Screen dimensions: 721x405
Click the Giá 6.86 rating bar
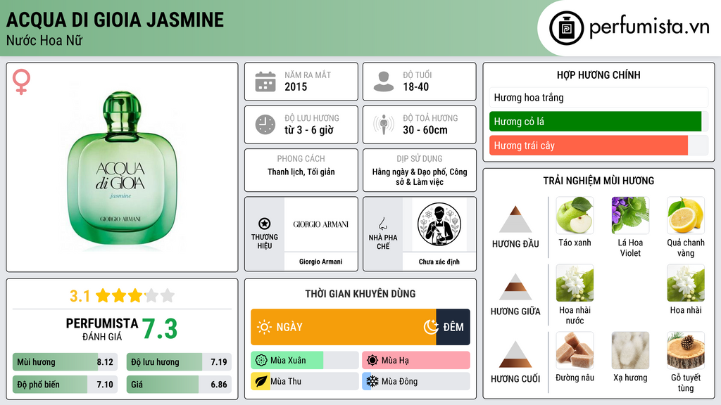click(179, 385)
